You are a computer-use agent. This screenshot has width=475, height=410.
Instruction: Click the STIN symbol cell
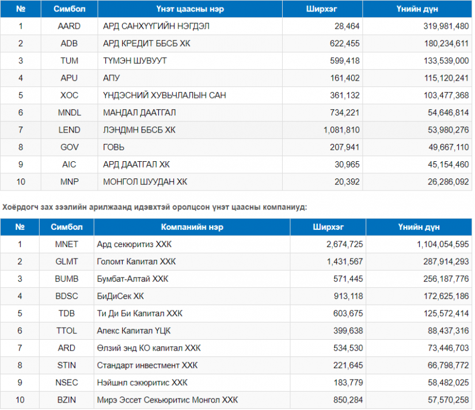click(x=66, y=365)
